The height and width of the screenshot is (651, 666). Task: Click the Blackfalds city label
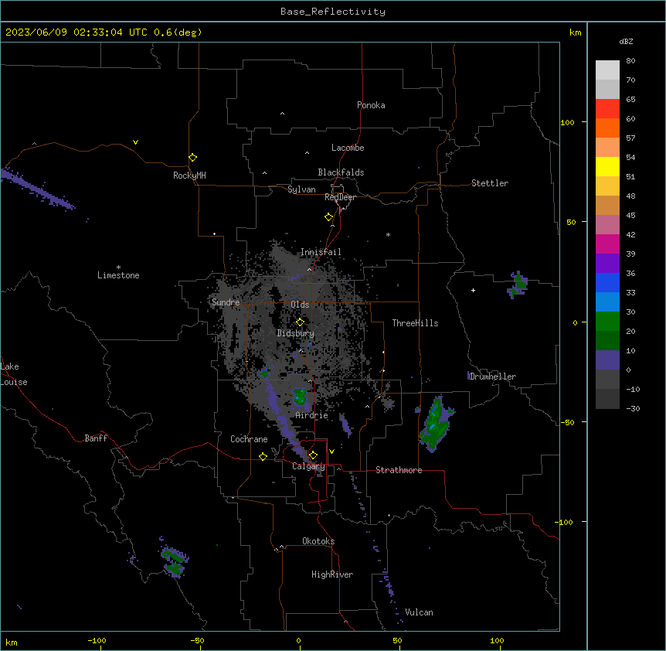(x=341, y=172)
